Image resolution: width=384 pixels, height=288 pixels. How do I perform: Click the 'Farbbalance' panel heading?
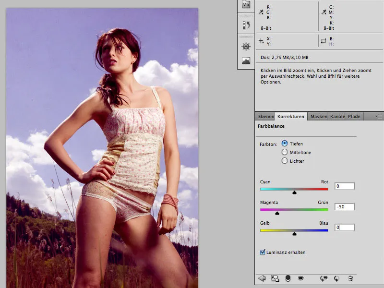(x=271, y=126)
